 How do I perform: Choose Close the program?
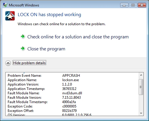click(46, 49)
